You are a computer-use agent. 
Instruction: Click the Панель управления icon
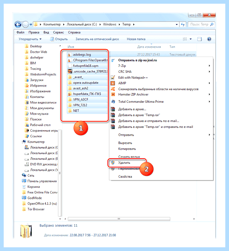24,181
